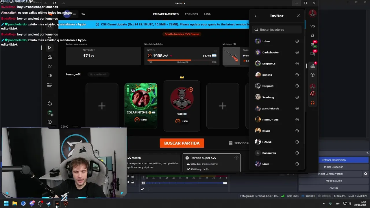Open the line graph stats icon
Screen dimensions: 370x208
coord(50,66)
